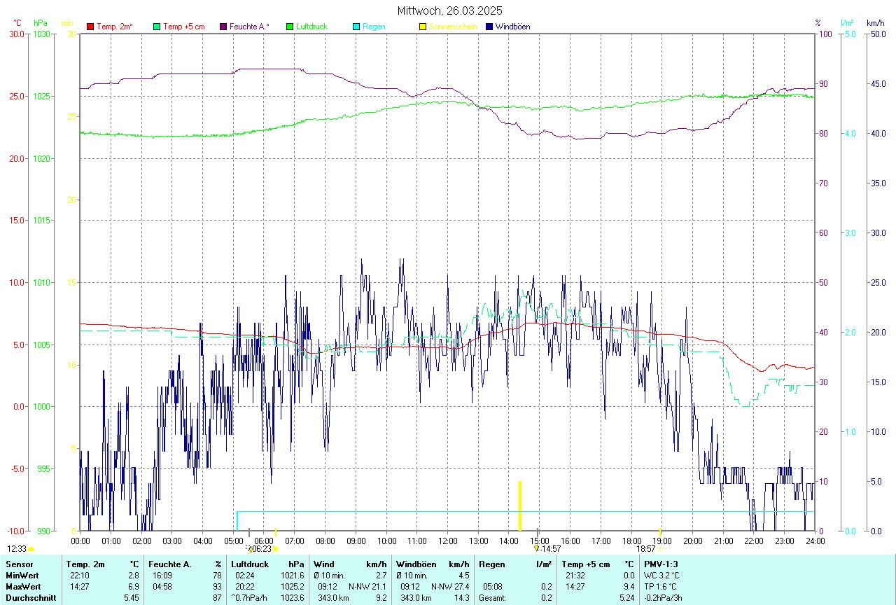Click the Temp +5 cm average 5.24
This screenshot has width=896, height=605.
tap(626, 598)
